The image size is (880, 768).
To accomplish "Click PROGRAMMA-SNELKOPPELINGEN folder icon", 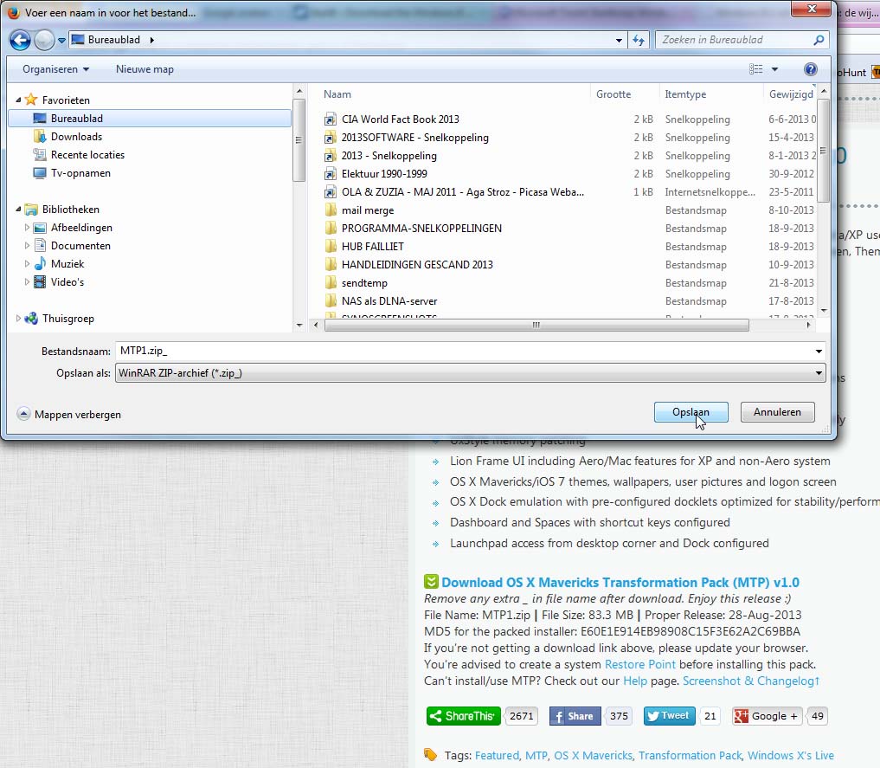I will click(331, 229).
